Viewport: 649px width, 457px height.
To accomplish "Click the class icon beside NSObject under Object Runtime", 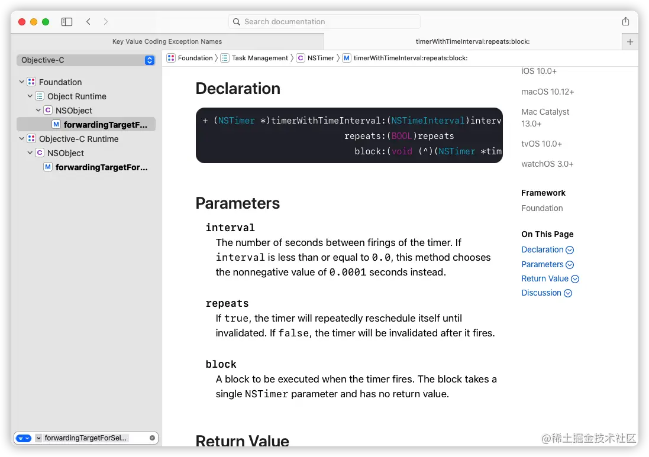I will pyautogui.click(x=48, y=111).
